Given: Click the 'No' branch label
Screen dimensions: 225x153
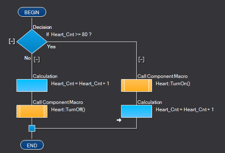Looking at the screenshot, I should [28, 58].
